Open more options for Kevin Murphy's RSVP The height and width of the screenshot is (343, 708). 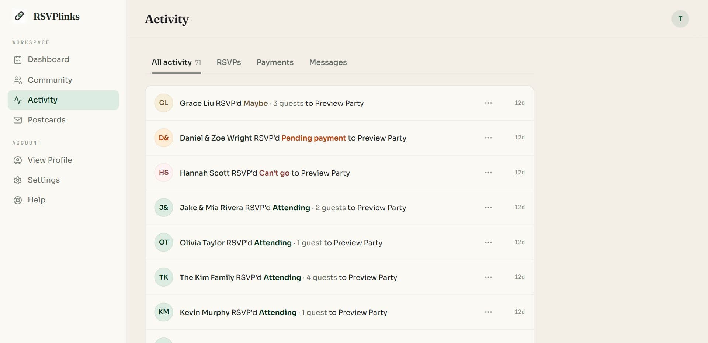tap(488, 312)
